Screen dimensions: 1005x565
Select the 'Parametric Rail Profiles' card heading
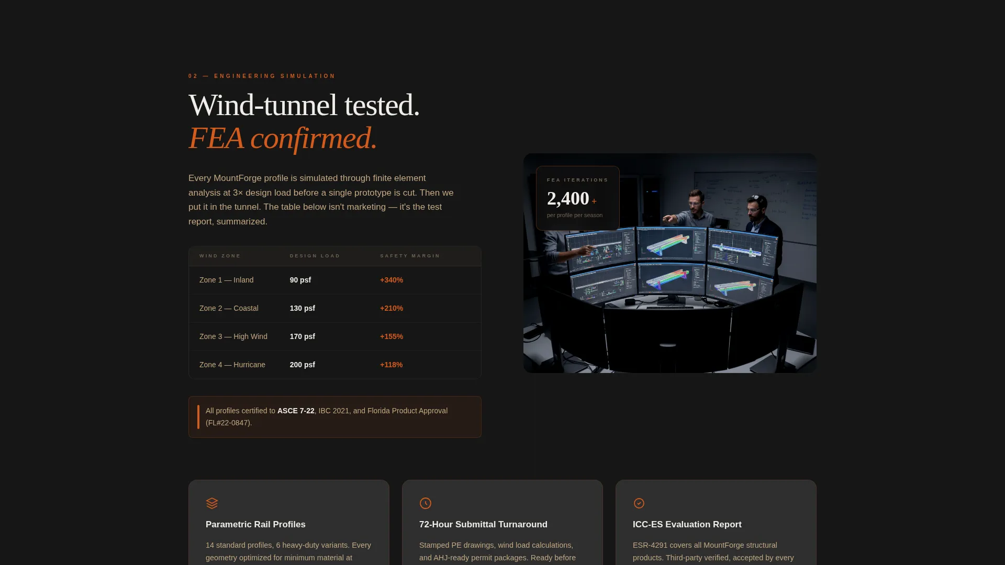coord(255,524)
